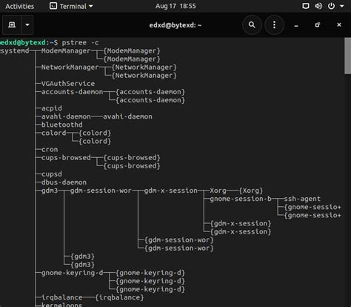Open the Terminal app menu

(71, 6)
